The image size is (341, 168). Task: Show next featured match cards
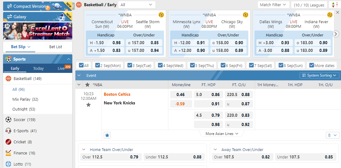[336, 34]
